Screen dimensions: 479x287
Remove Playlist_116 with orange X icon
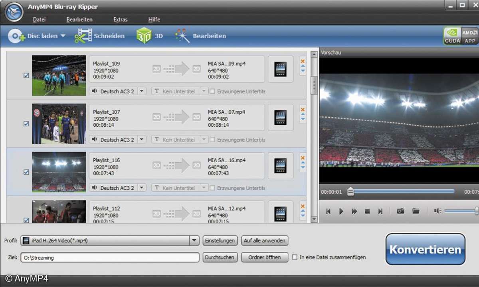[x=303, y=158]
